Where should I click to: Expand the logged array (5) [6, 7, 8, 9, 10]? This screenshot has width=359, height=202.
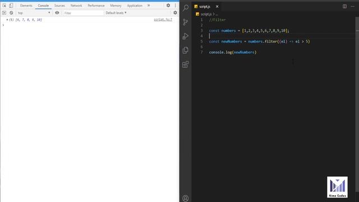coord(7,20)
